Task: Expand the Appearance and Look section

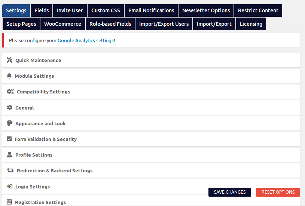Action: click(40, 123)
